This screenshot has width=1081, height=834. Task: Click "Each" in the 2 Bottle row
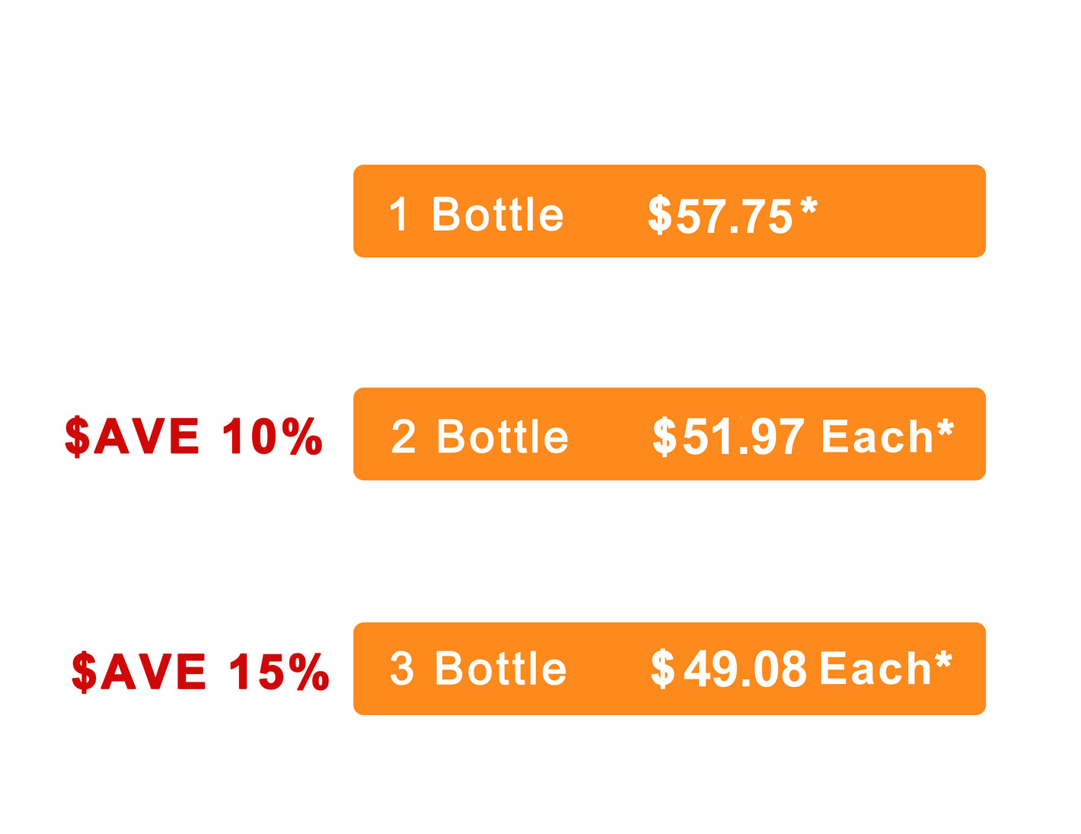tap(877, 437)
